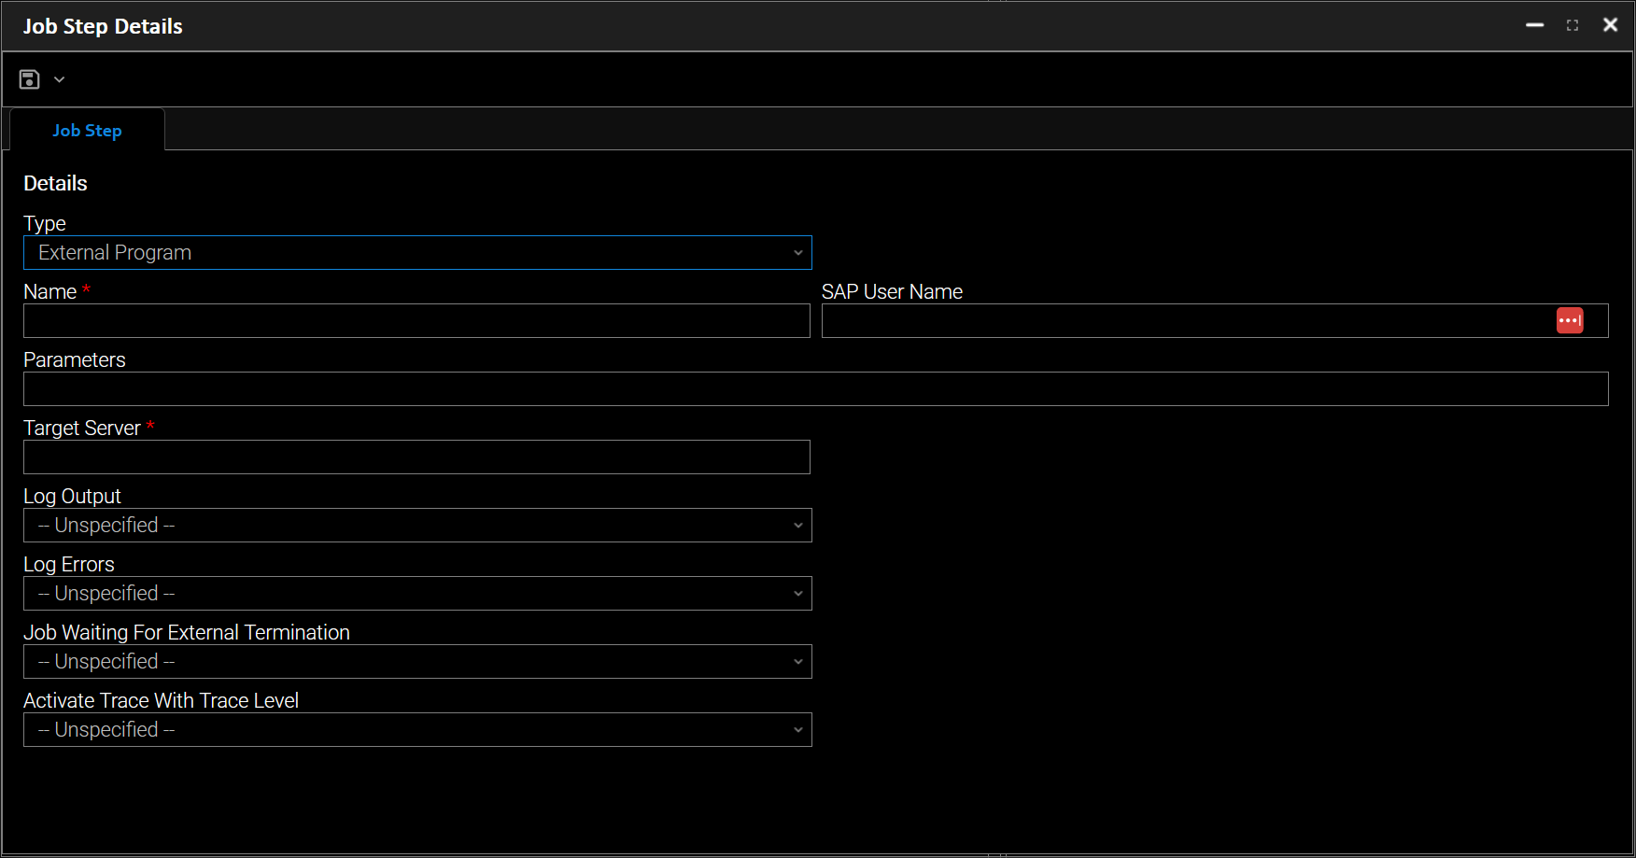Expand the save options arrow
Screen dimensions: 1636x858
(59, 79)
